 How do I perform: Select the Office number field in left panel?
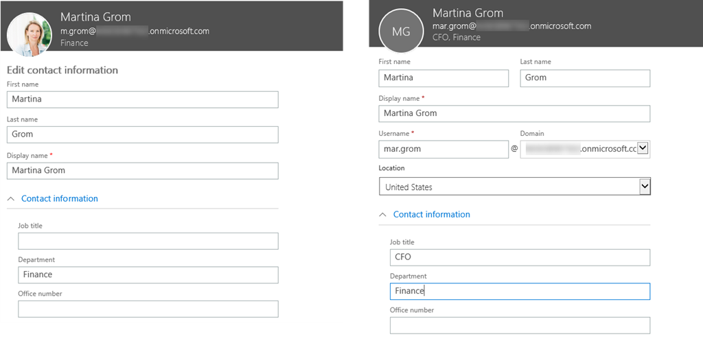[x=148, y=309]
